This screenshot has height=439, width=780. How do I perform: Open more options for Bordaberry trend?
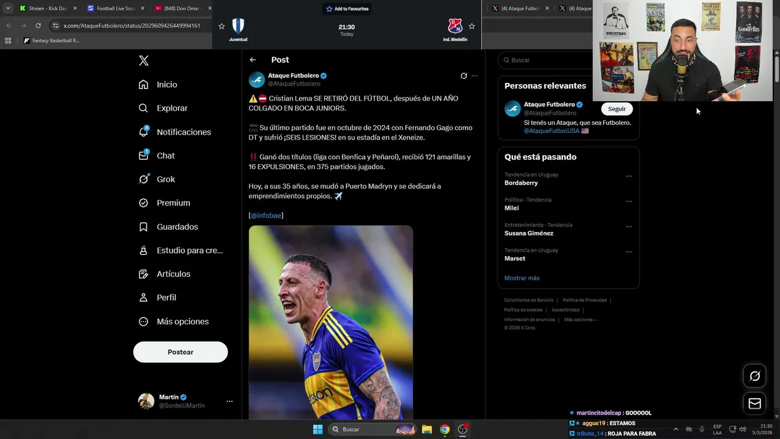(x=629, y=177)
